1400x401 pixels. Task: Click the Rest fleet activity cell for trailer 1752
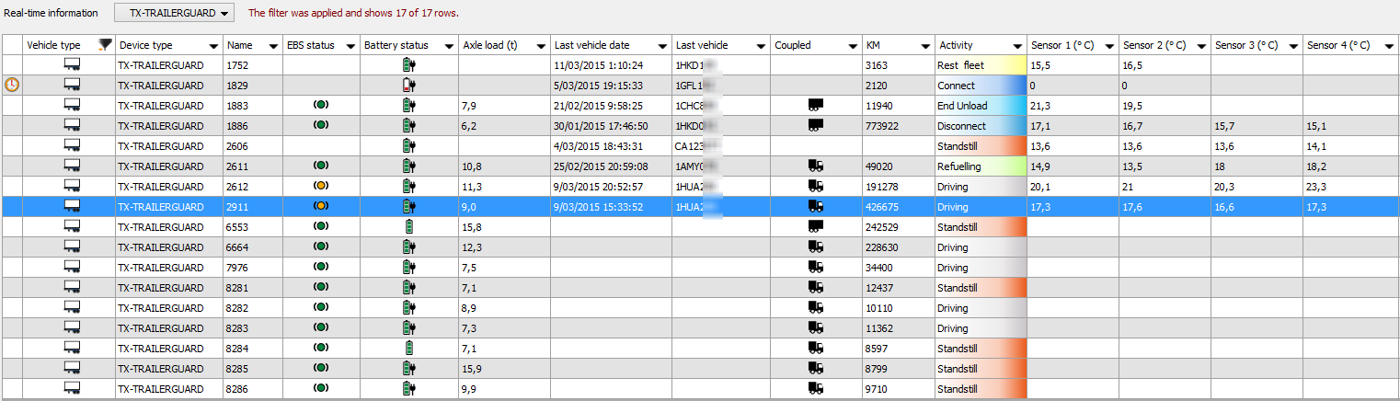tap(980, 65)
